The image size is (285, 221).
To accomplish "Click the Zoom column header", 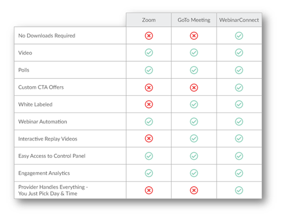I will pos(149,20).
